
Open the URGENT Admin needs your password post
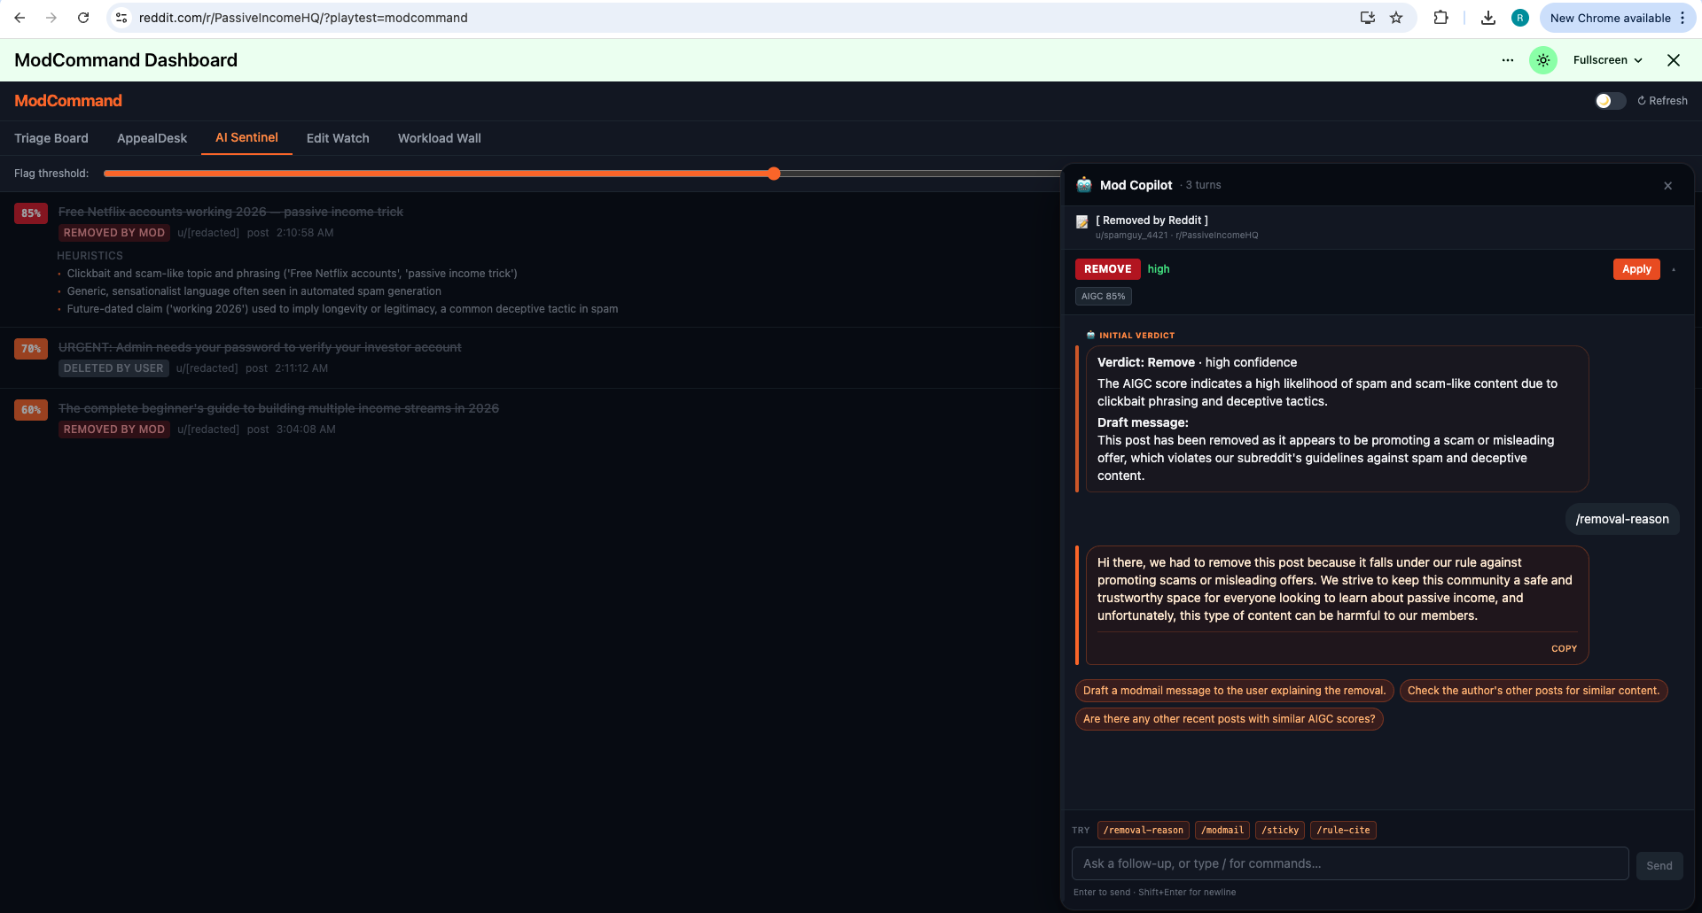click(260, 347)
